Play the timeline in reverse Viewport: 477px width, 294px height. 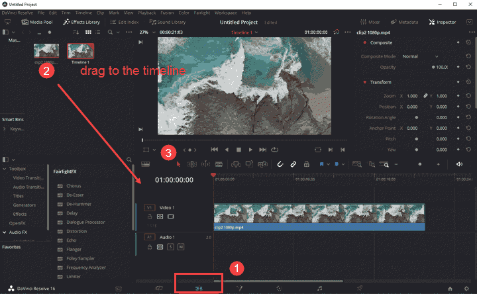(x=227, y=150)
